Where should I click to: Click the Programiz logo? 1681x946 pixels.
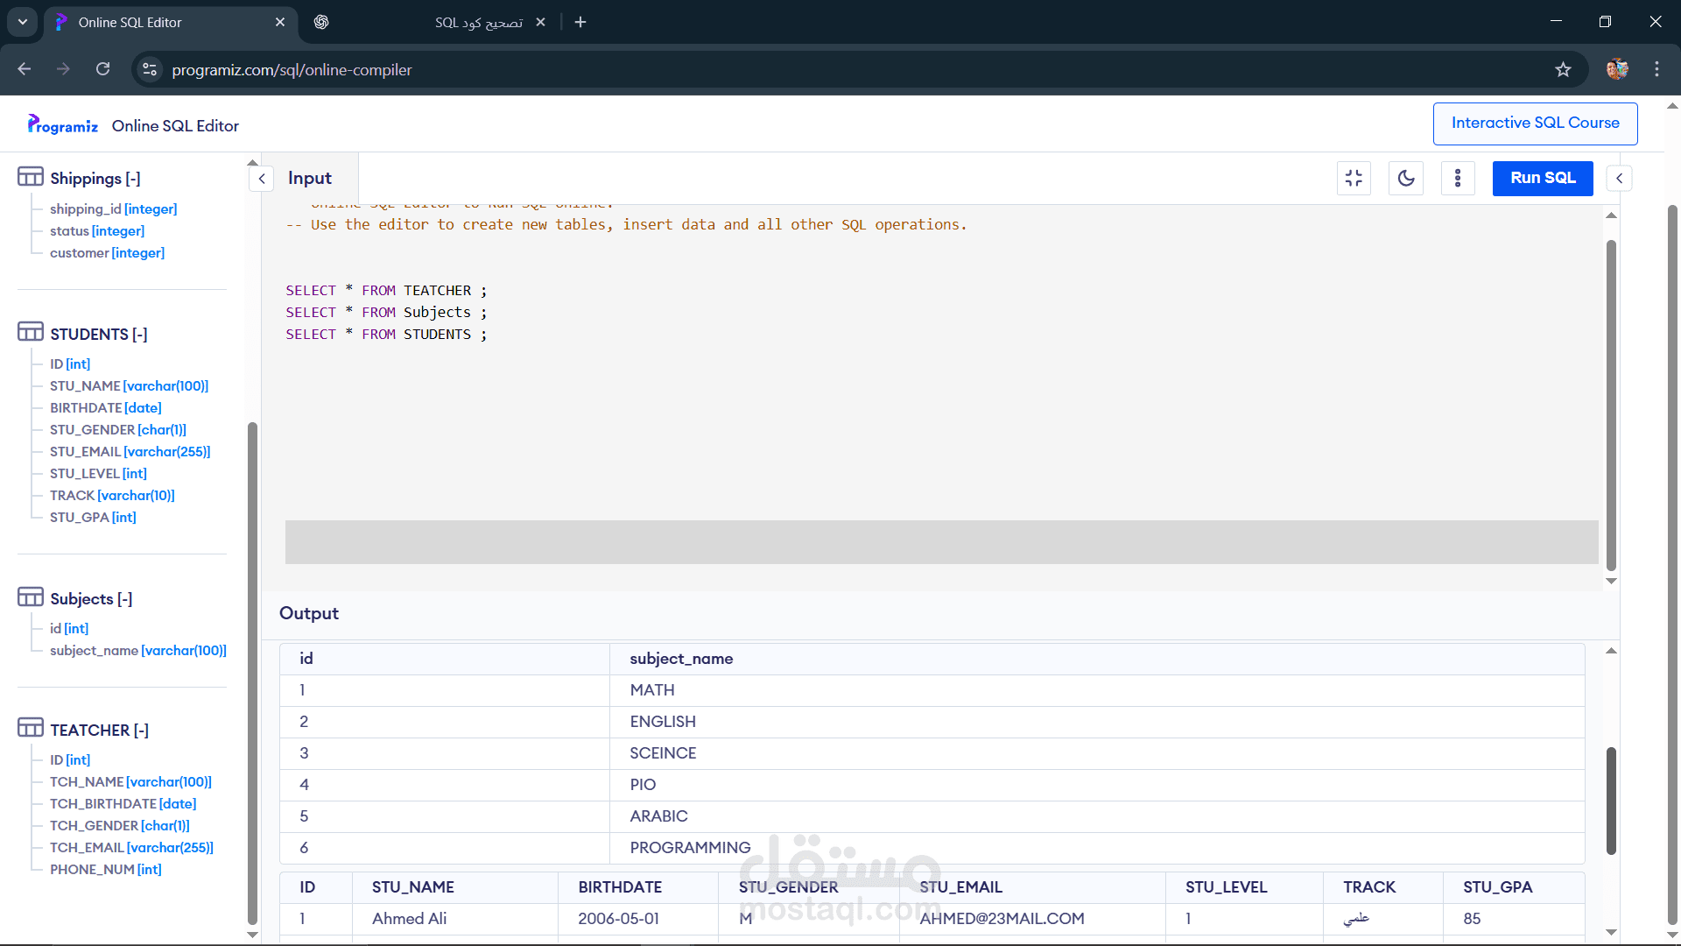coord(62,125)
